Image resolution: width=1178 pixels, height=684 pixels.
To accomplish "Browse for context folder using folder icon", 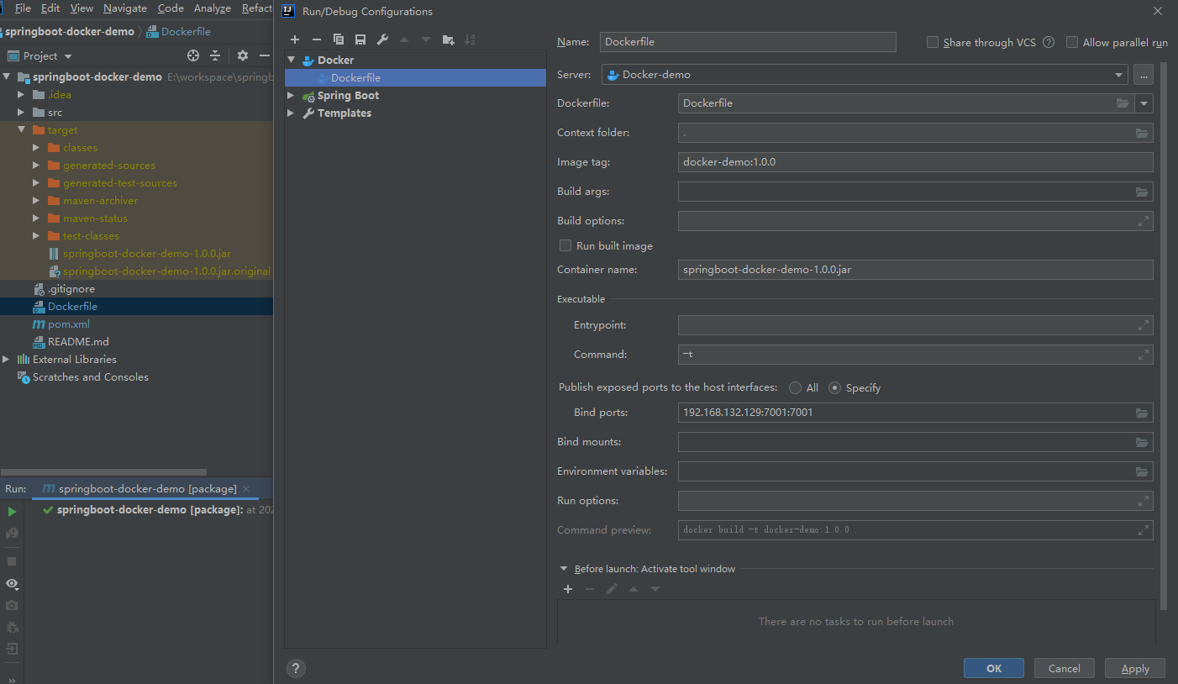I will tap(1142, 133).
